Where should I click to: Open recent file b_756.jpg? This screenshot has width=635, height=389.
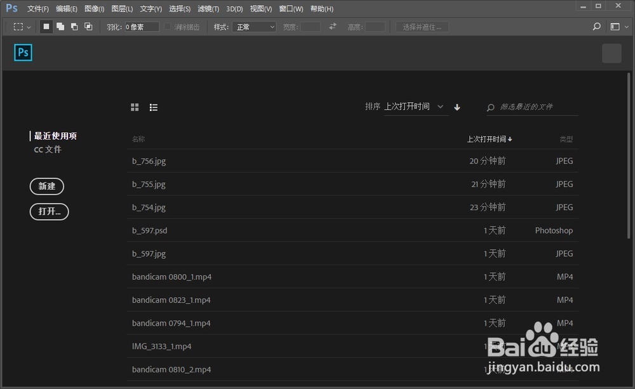pyautogui.click(x=352, y=161)
